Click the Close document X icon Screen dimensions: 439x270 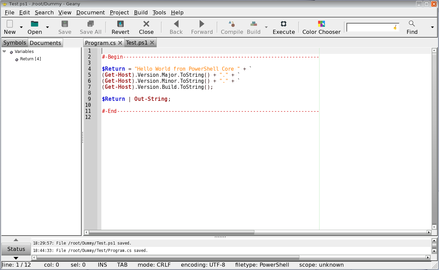[x=146, y=24]
